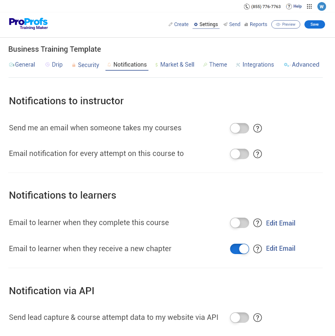This screenshot has height=336, width=335.
Task: Click the ProProfs Training Maker logo
Action: (28, 24)
